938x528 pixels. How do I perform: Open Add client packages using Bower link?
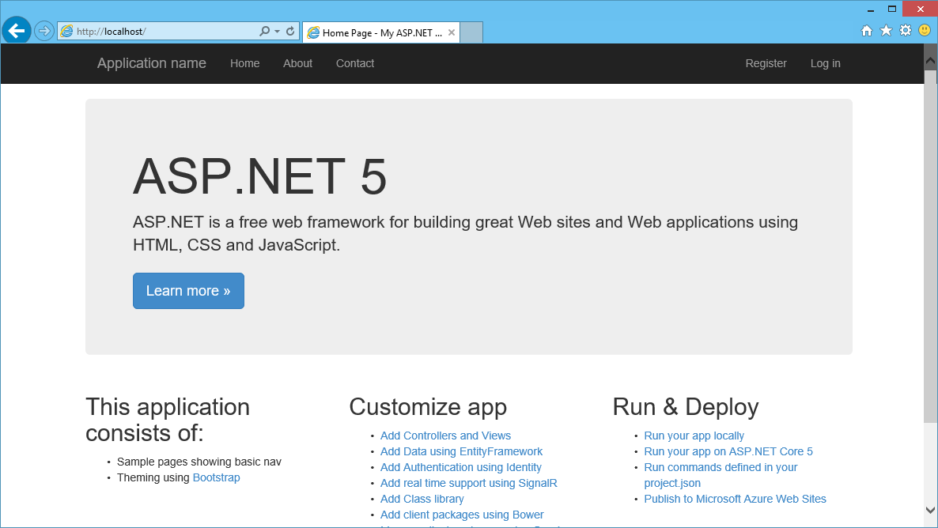pos(462,515)
